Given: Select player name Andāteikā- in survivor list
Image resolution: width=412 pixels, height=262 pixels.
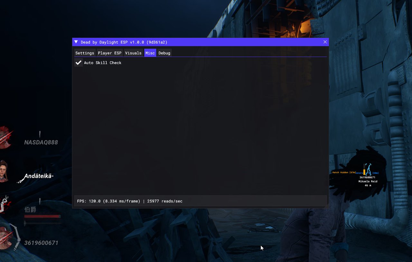Looking at the screenshot, I should 39,176.
